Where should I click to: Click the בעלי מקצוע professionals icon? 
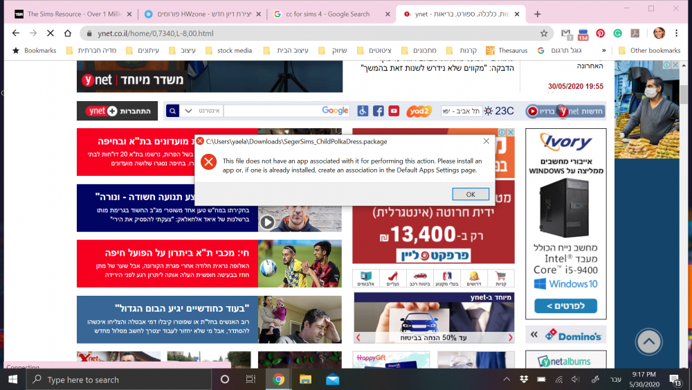pos(447,278)
